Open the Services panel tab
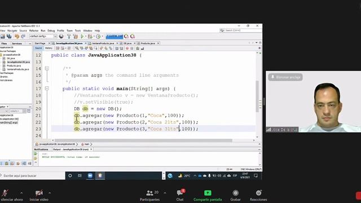Screen dimensions: 361x203 pyautogui.click(x=17, y=43)
